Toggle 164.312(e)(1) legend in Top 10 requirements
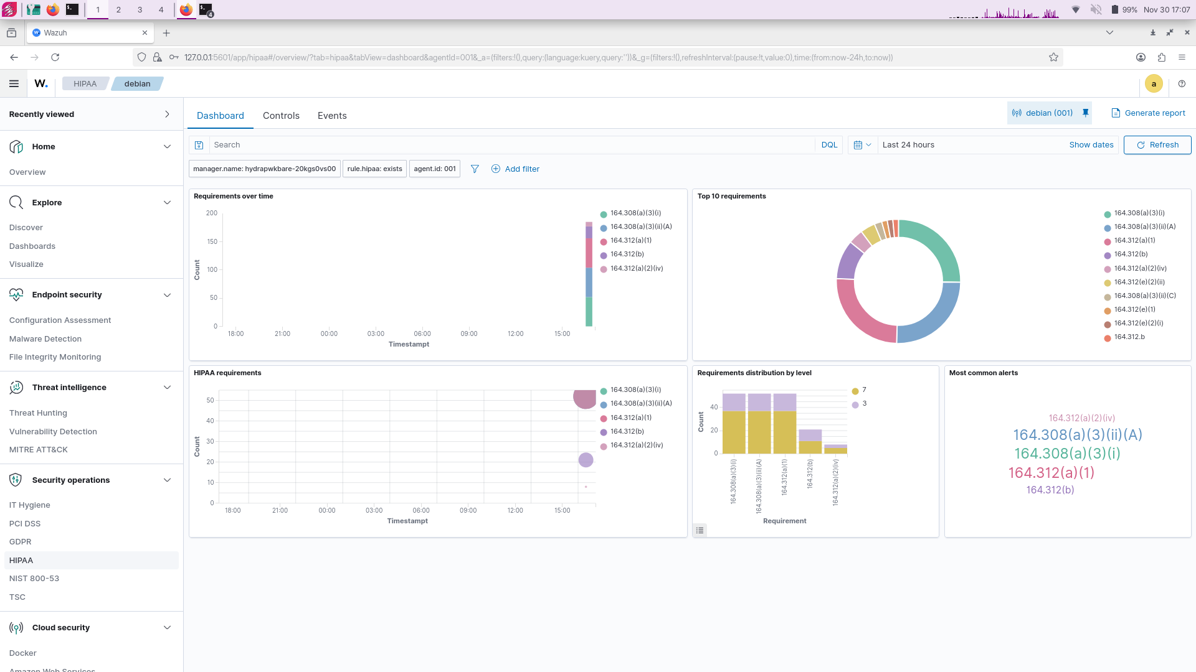 [x=1134, y=310]
